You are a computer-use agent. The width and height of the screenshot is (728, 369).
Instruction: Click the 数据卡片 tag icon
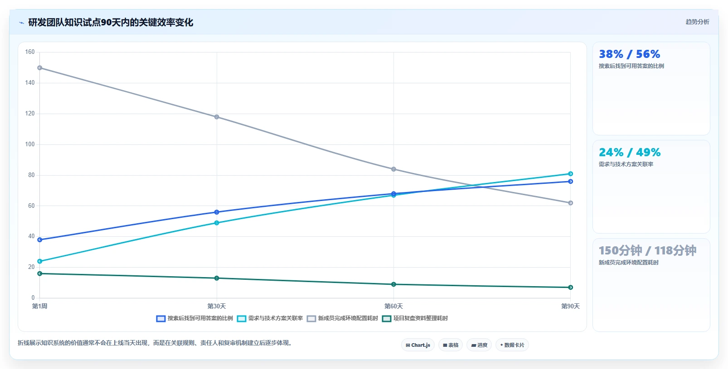point(501,345)
